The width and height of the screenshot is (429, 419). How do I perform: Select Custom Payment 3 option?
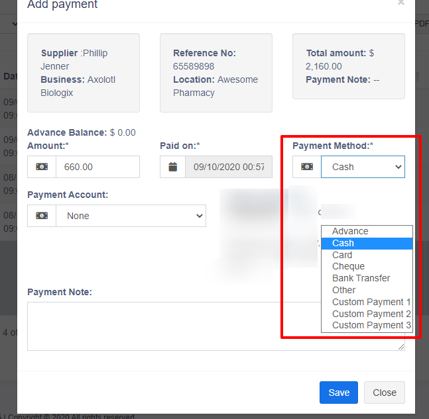pyautogui.click(x=371, y=325)
